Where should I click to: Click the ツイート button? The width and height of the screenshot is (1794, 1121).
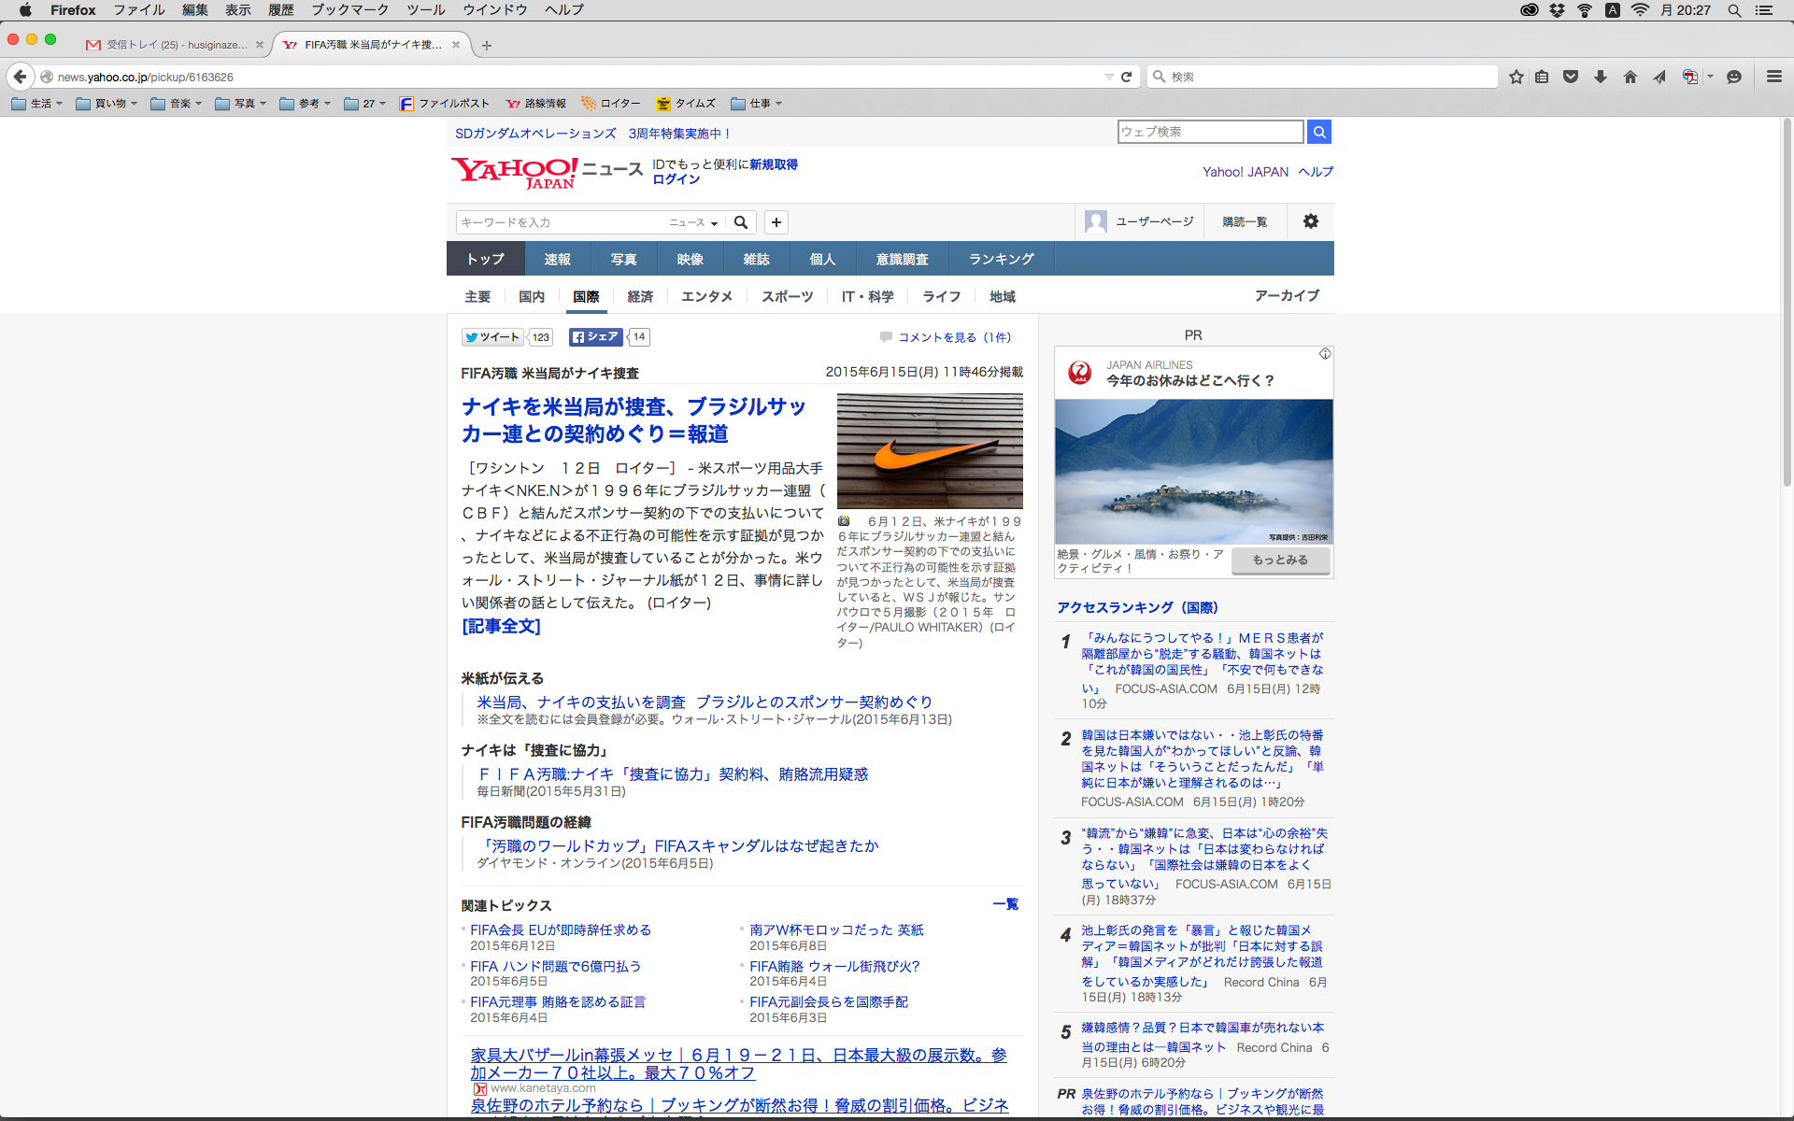pyautogui.click(x=492, y=337)
